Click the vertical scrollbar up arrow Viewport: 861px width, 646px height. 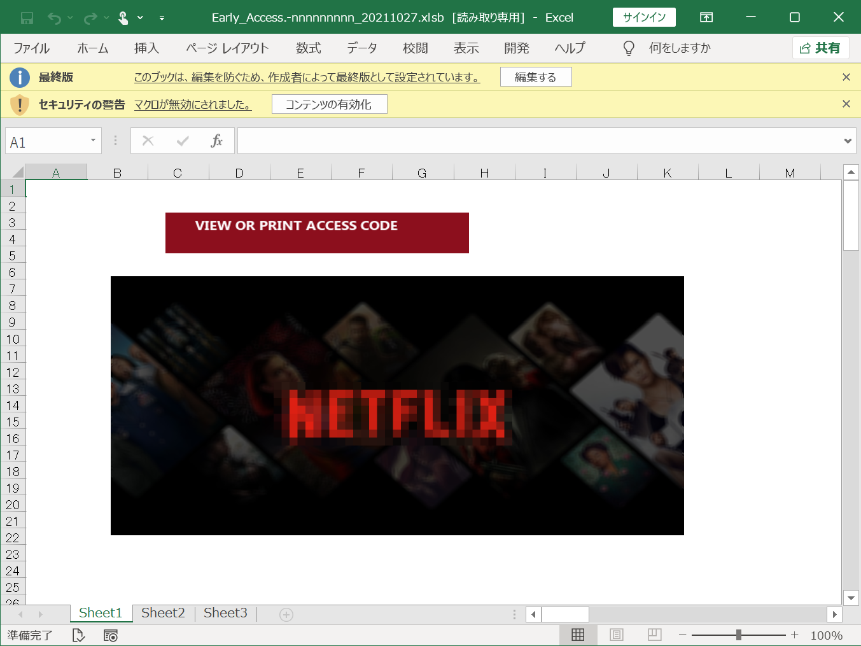(851, 172)
